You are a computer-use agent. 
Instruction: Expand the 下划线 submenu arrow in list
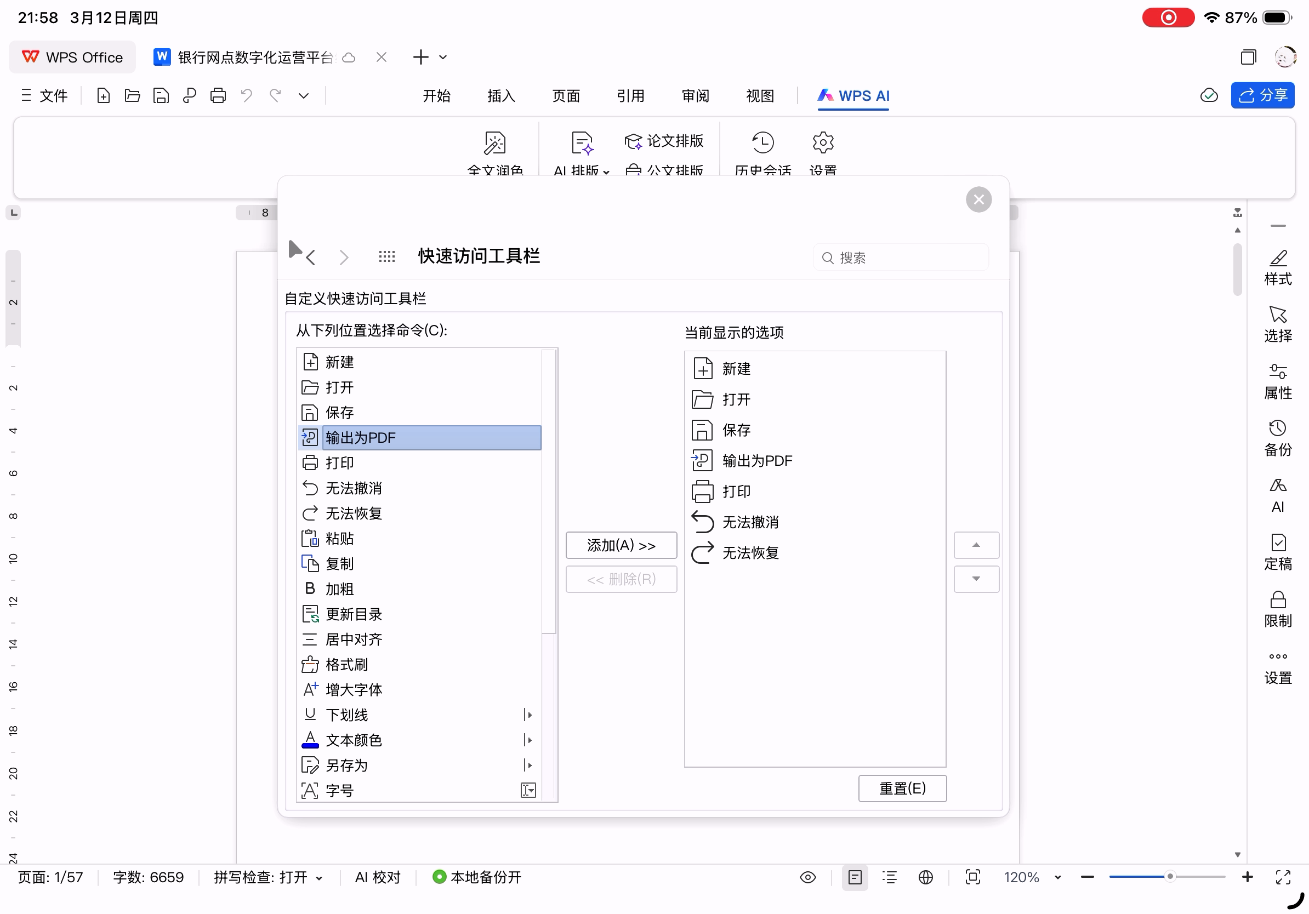coord(528,715)
